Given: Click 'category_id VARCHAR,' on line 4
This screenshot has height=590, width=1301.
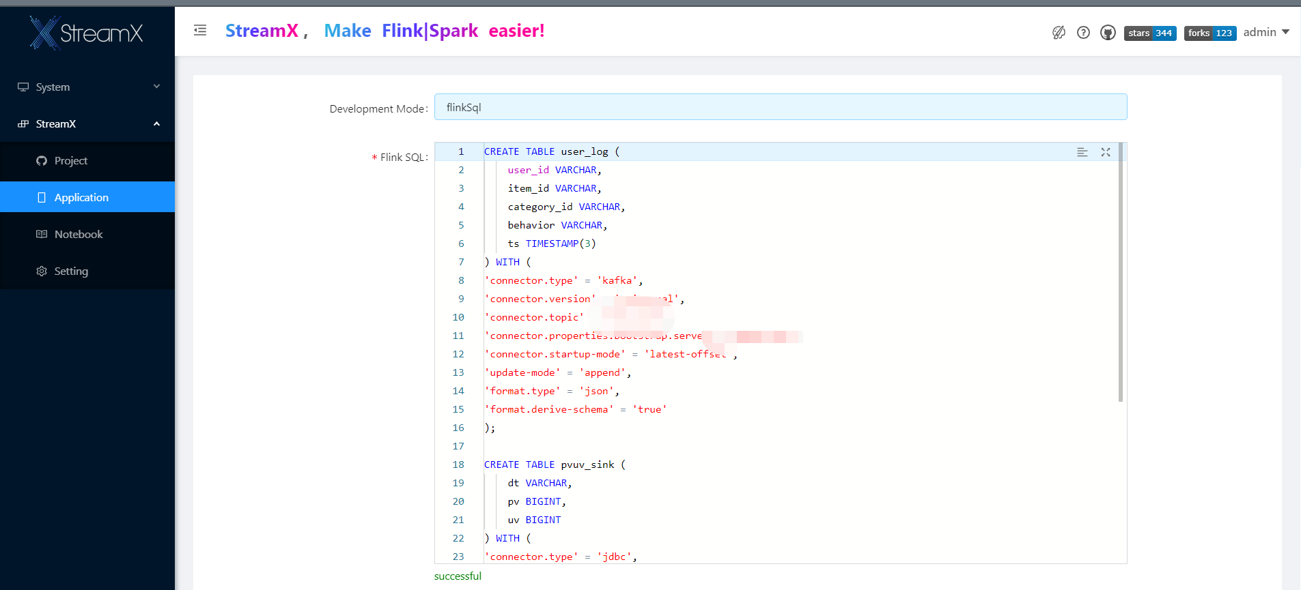Looking at the screenshot, I should (x=566, y=207).
